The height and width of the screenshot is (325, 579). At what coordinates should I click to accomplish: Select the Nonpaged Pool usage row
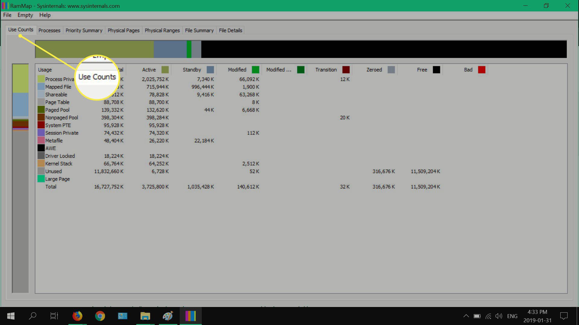click(61, 117)
